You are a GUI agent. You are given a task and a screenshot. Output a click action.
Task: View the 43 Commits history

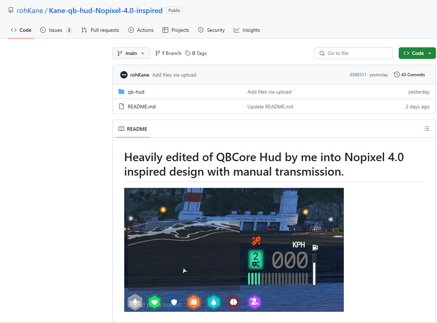point(409,75)
